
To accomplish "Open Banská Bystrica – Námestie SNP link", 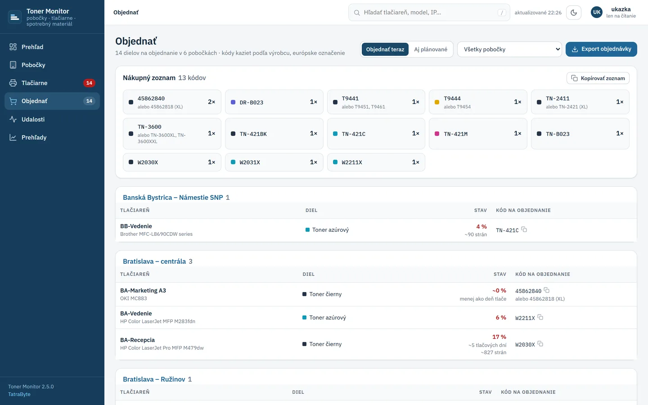I will click(173, 198).
